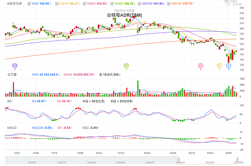251x166 pixels.
Task: Disable the MA20 line checkbox
Action: pyautogui.click(x=85, y=3)
